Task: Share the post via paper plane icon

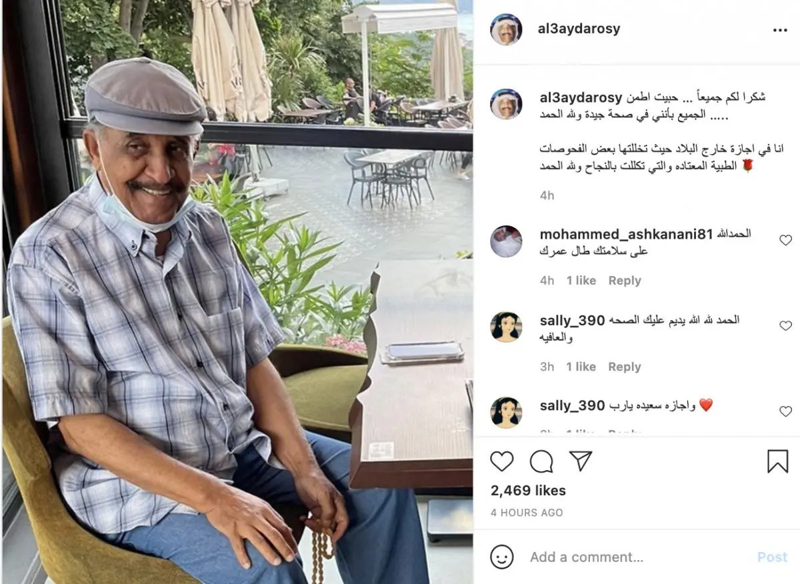Action: click(581, 461)
